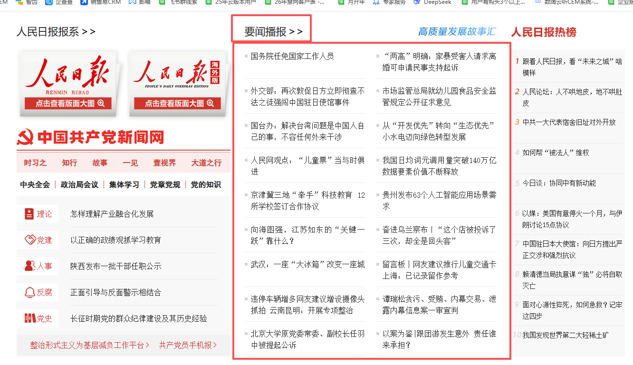633x365 pixels.
Task: Open hot item 3 中共一大代表宿舍旧址
Action: pyautogui.click(x=569, y=122)
